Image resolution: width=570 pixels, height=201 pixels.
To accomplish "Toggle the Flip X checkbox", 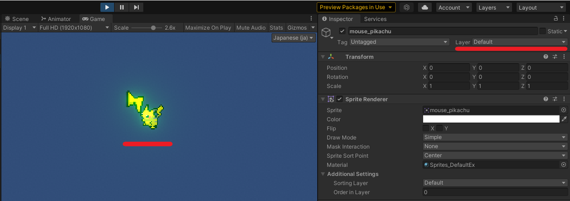I will point(426,128).
